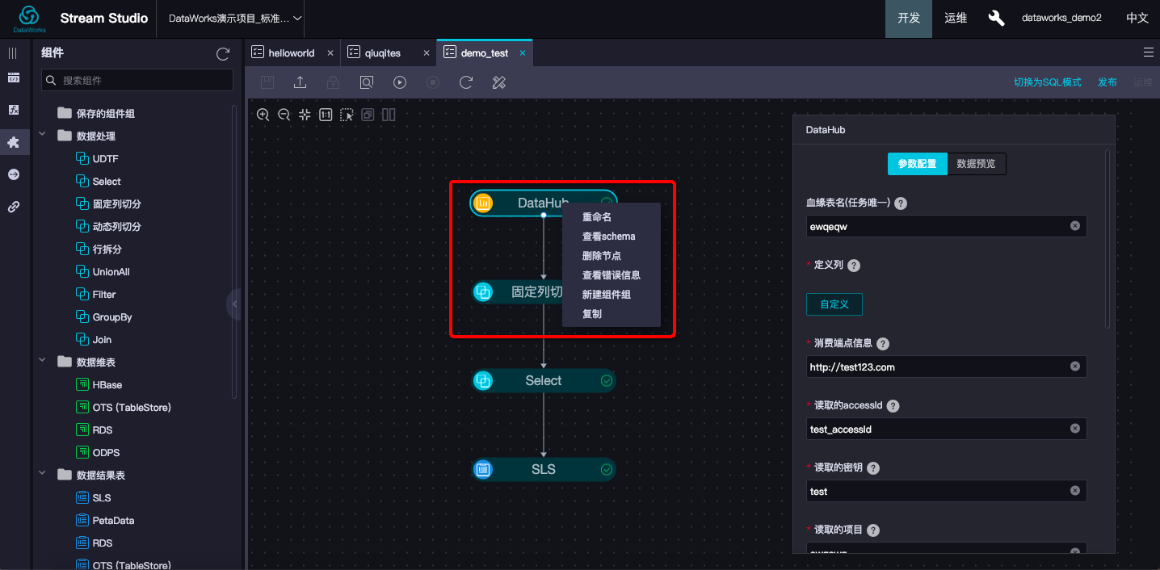This screenshot has height=570, width=1160.
Task: Click the 开发 button in top bar
Action: tap(909, 18)
